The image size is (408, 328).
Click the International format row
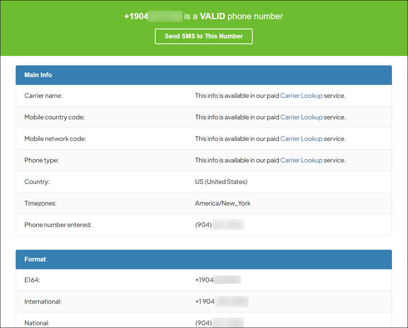[x=221, y=301]
